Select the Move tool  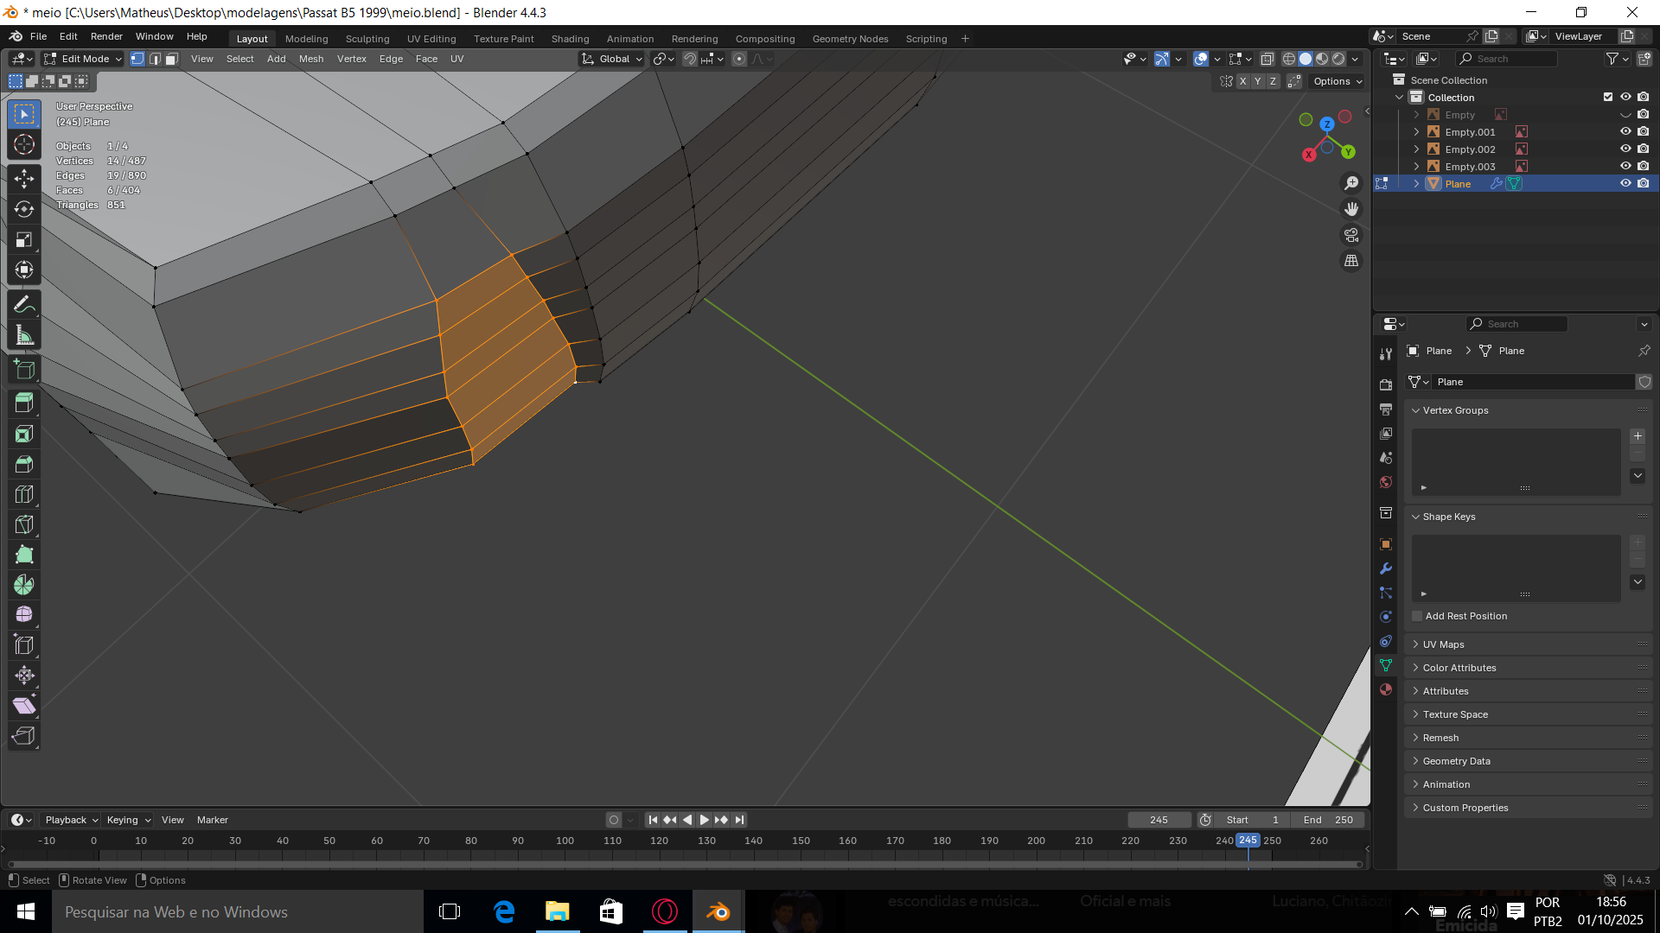24,179
